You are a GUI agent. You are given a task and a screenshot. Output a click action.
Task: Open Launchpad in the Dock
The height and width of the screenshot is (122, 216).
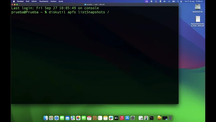tap(51, 118)
